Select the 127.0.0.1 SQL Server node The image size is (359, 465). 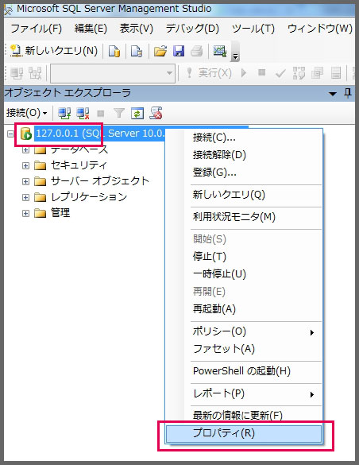tap(99, 134)
